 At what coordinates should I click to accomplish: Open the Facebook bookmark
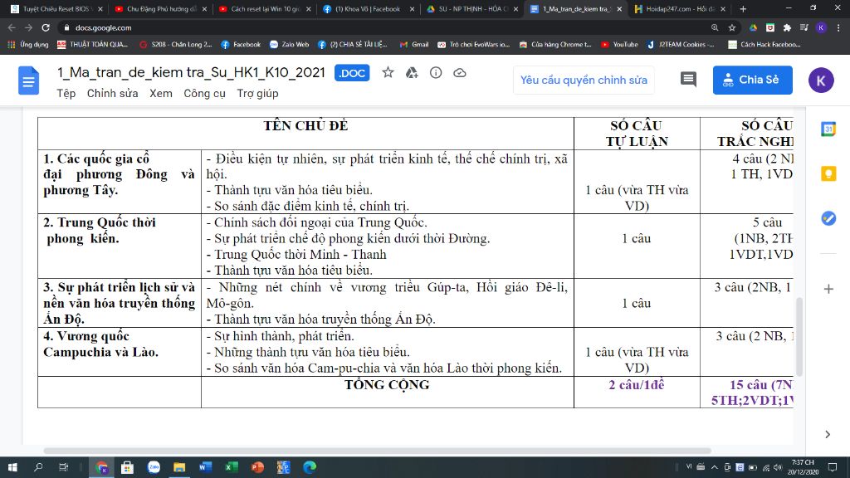tap(241, 45)
